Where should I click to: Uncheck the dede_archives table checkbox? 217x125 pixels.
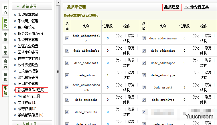tap(144, 100)
